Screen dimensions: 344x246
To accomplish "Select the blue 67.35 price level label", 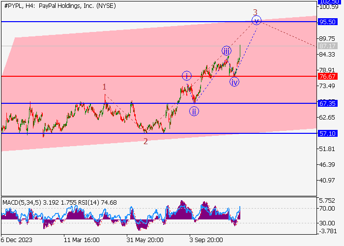I will [327, 103].
